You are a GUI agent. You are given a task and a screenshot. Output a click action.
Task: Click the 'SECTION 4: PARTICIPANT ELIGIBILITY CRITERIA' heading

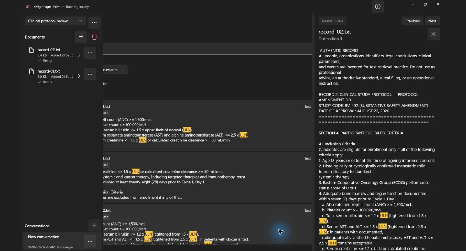coord(361,133)
